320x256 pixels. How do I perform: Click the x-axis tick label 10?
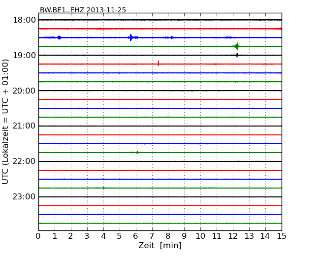(x=200, y=236)
